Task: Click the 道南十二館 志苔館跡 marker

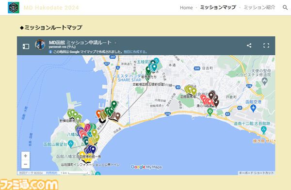Action: (264, 130)
